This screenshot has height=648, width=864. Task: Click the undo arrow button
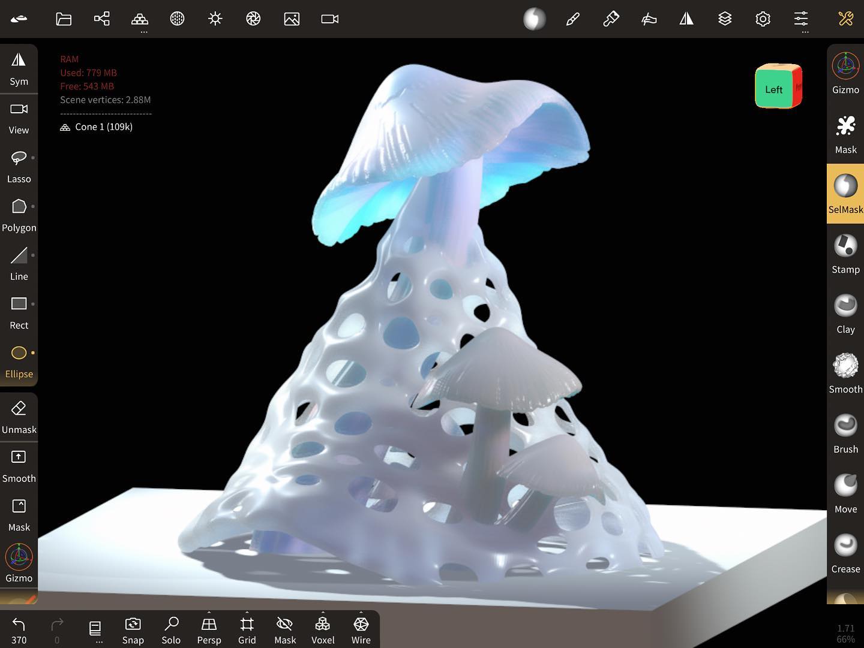(x=19, y=625)
